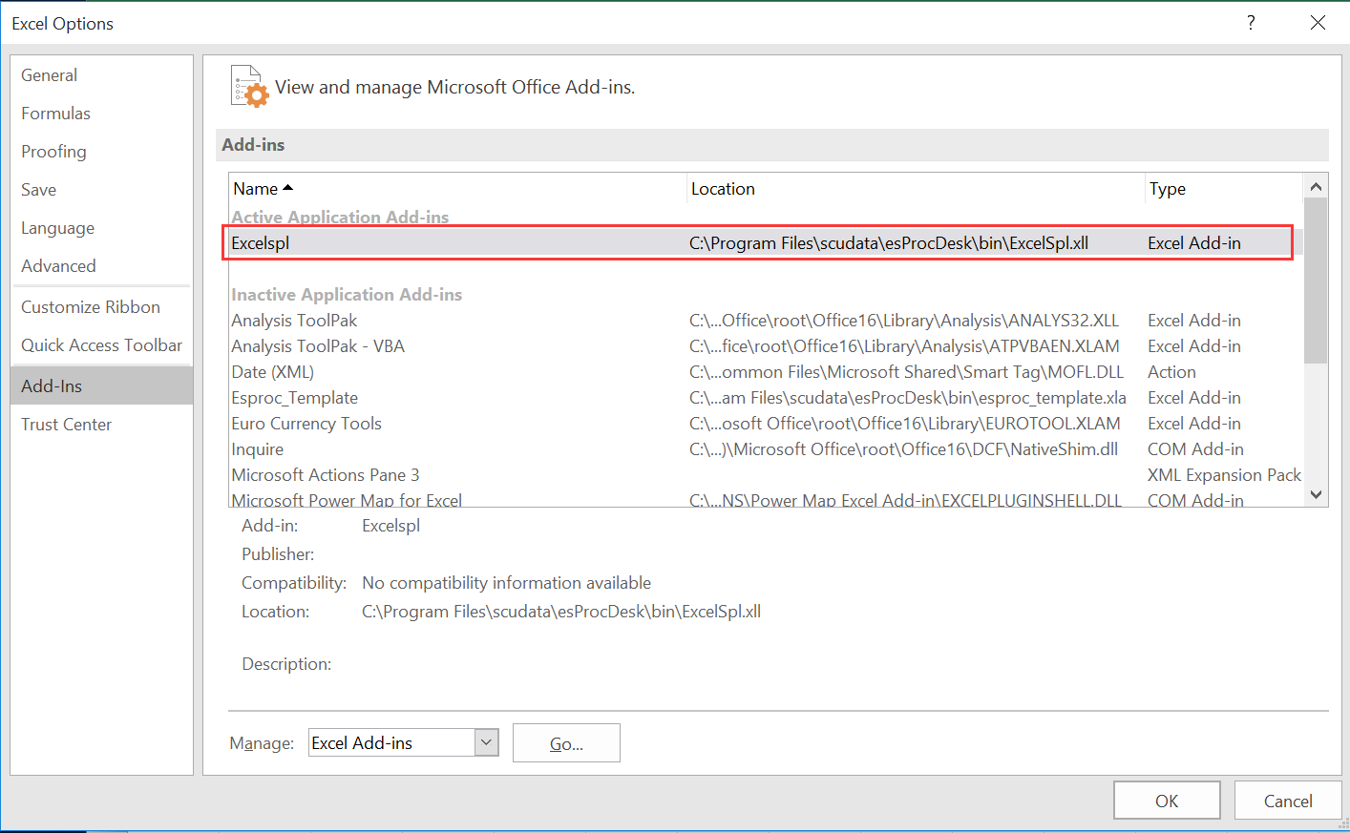Select the Trust Center category
The height and width of the screenshot is (833, 1350).
(x=67, y=425)
